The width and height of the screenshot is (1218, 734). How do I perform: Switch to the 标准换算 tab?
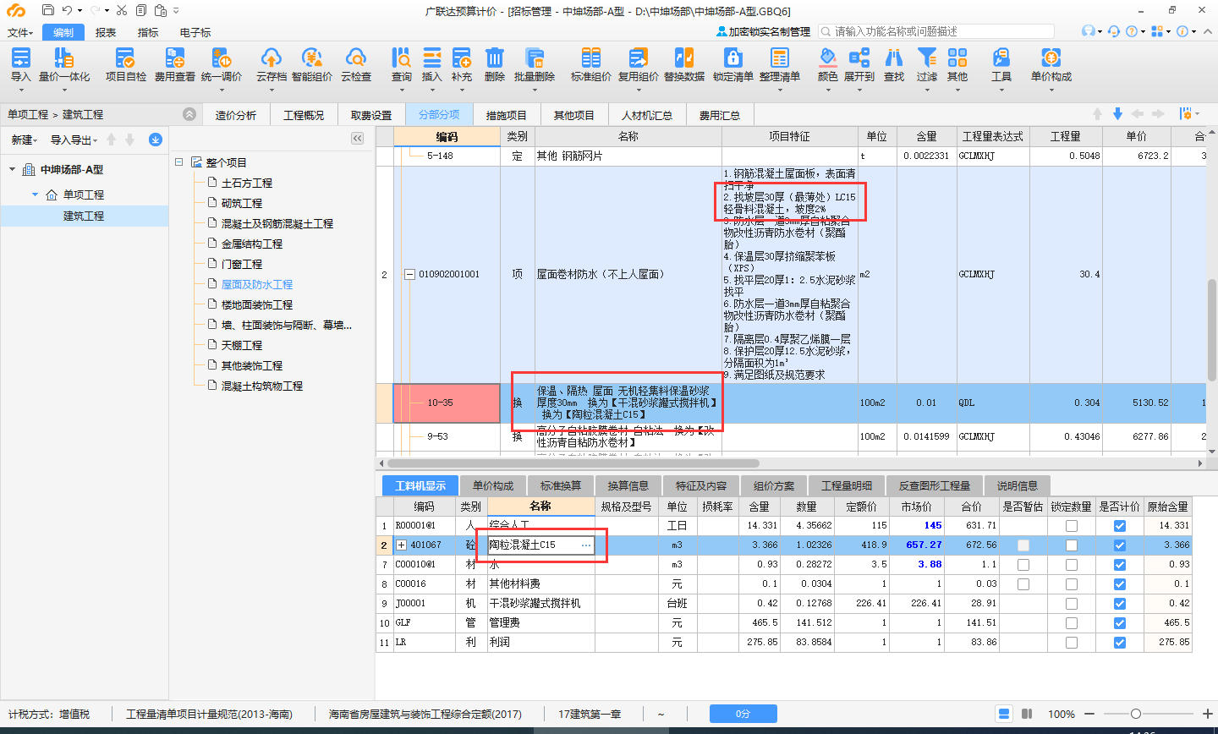(561, 485)
